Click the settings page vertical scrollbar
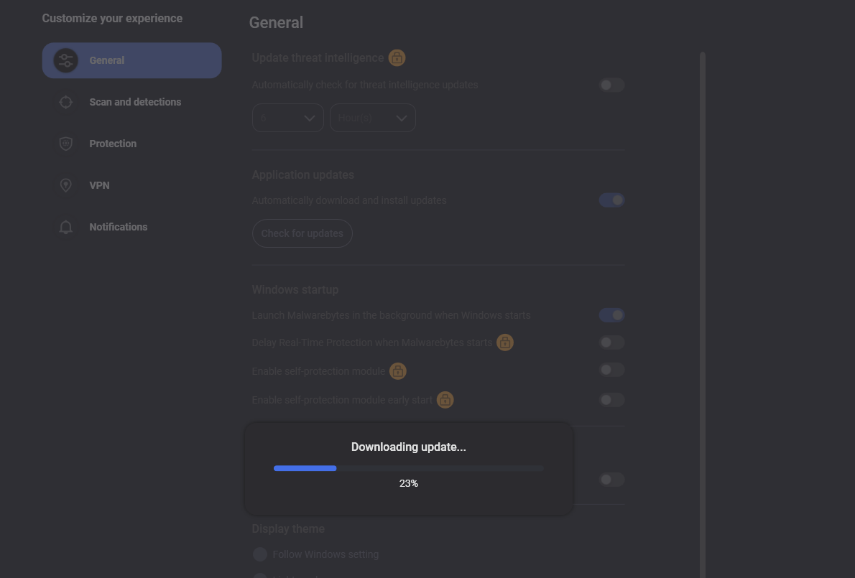855x578 pixels. tap(703, 315)
